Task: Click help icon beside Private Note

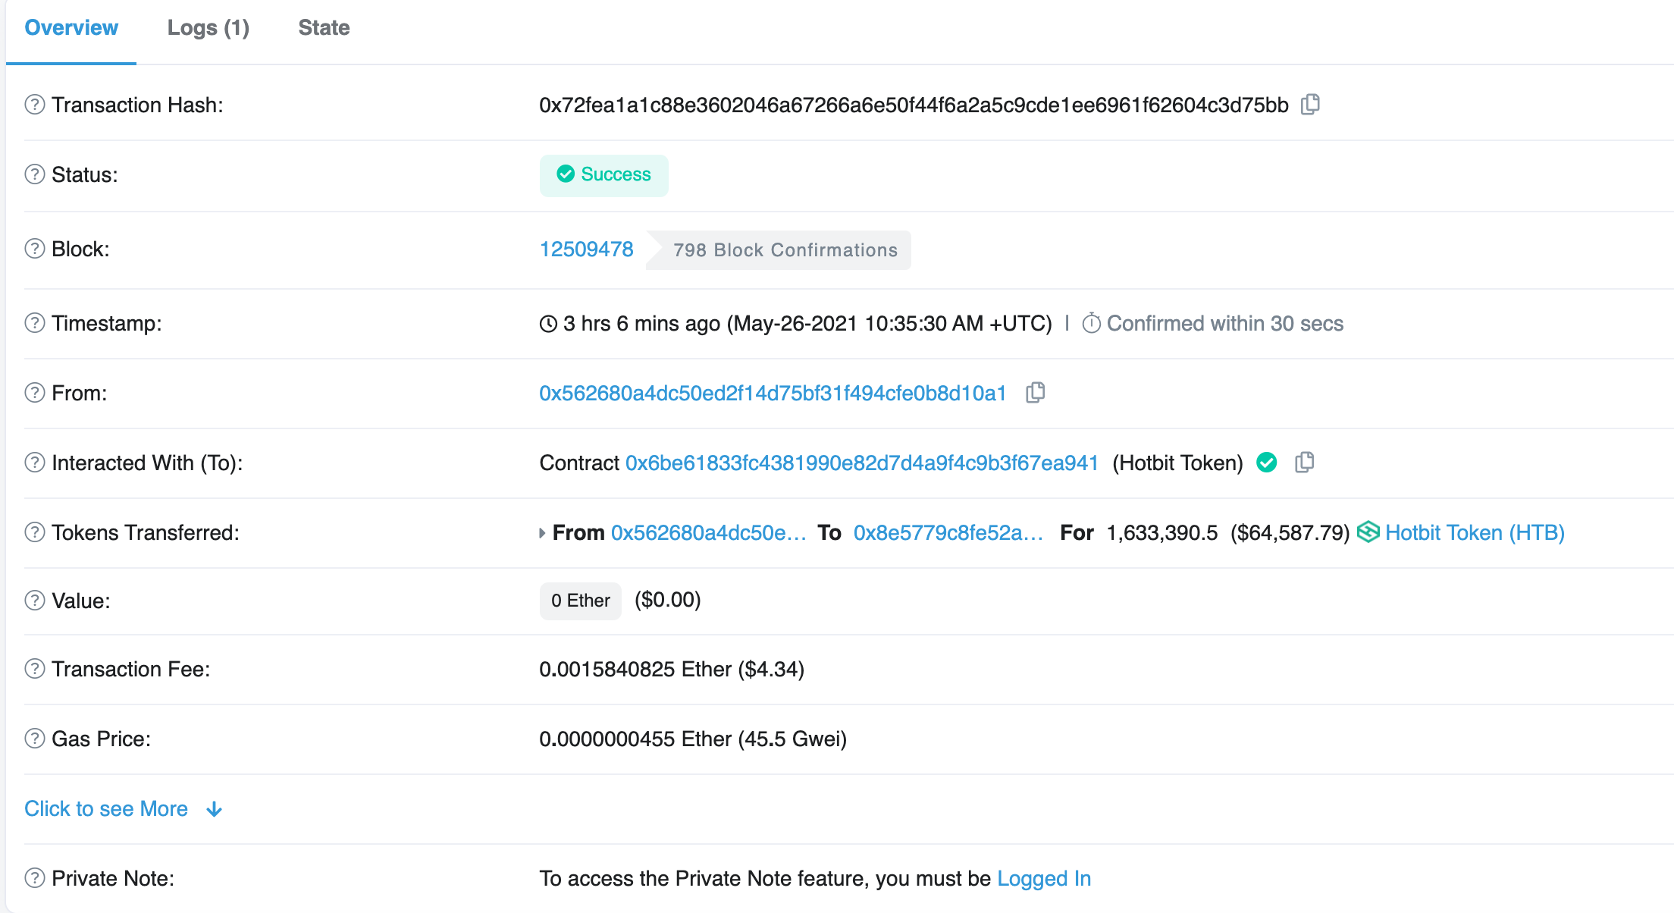Action: click(35, 878)
